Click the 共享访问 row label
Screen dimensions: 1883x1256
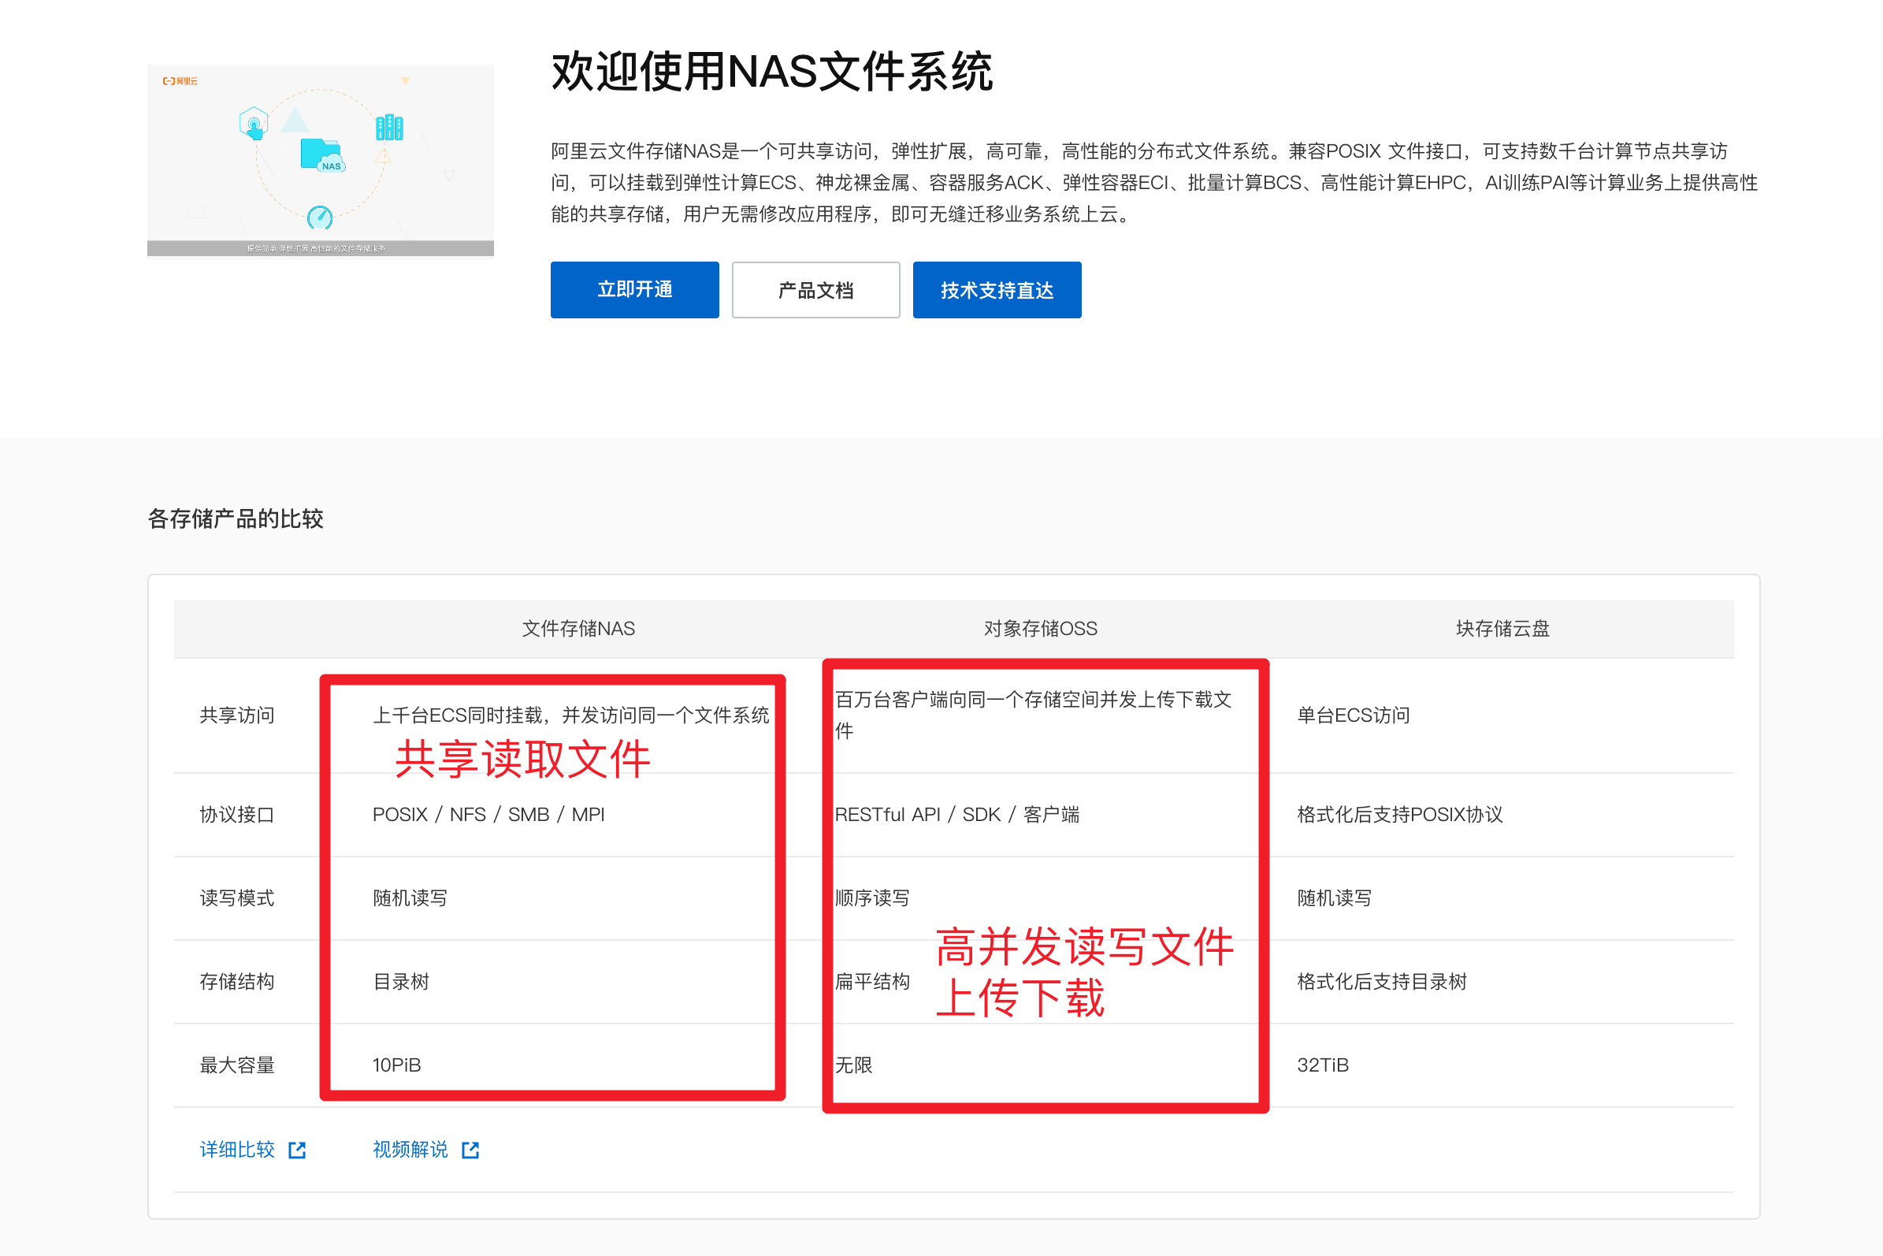click(x=237, y=715)
